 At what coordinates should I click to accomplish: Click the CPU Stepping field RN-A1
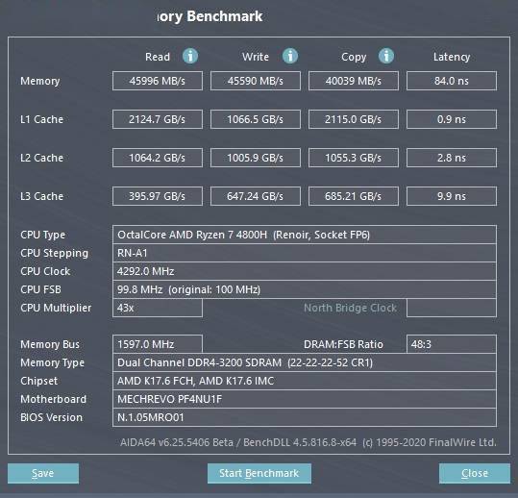tap(305, 253)
